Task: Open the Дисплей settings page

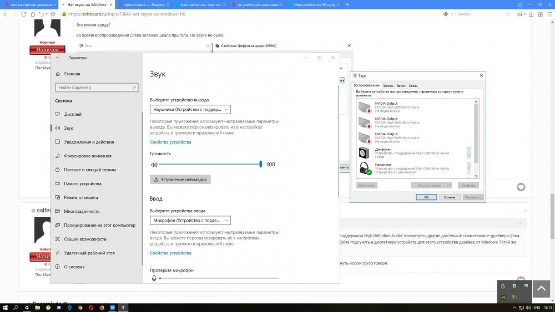Action: click(x=73, y=114)
